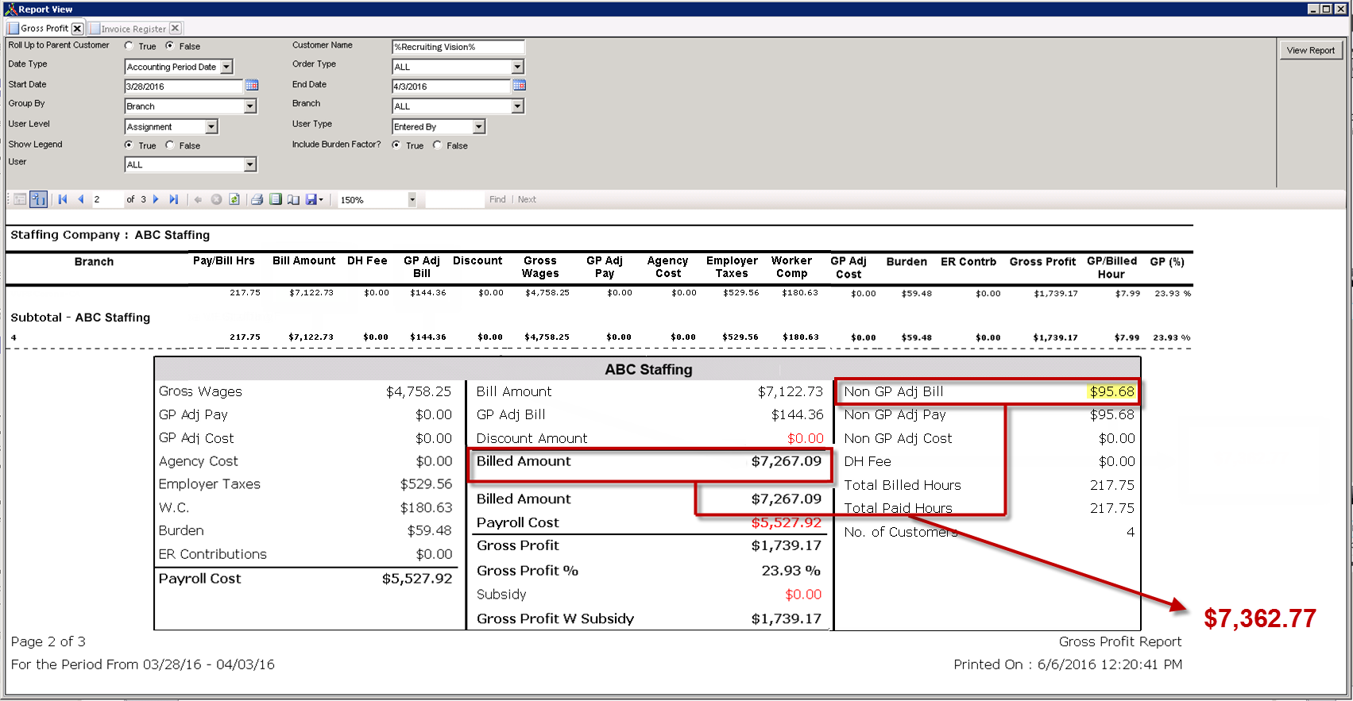Click the Report View window app icon
Image resolution: width=1353 pixels, height=701 pixels.
10,9
